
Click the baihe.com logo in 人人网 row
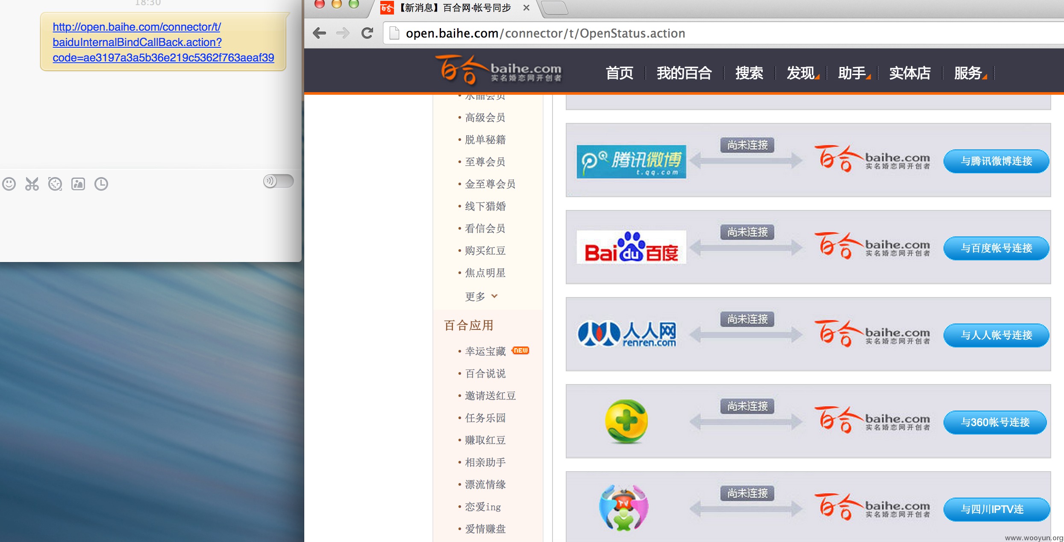pyautogui.click(x=872, y=333)
